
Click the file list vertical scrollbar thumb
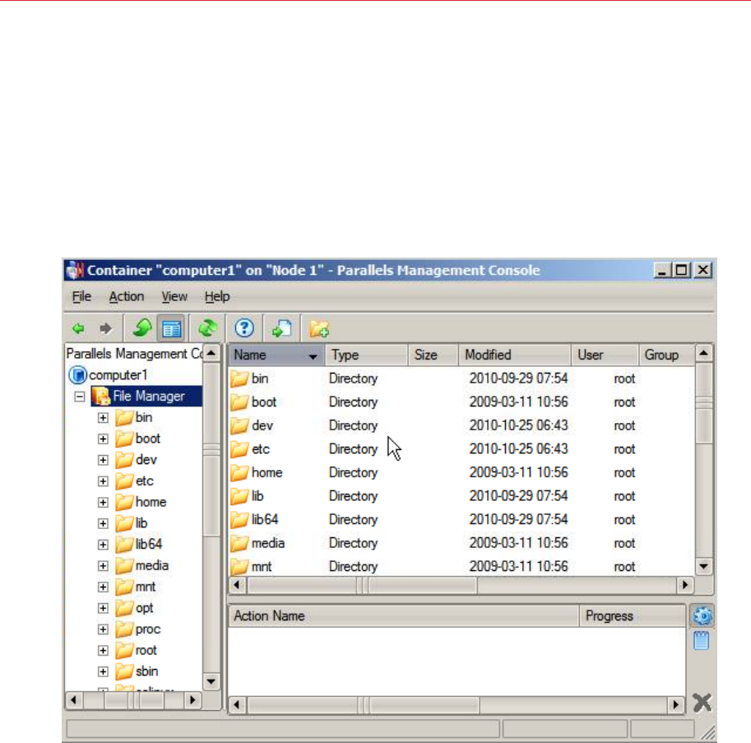(x=703, y=403)
